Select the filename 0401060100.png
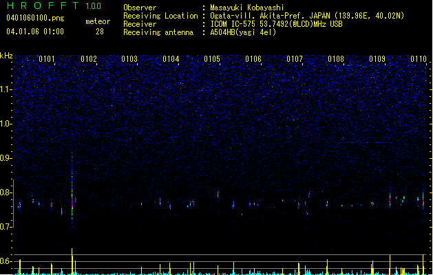Screen dimensions: 433x275 (35, 18)
